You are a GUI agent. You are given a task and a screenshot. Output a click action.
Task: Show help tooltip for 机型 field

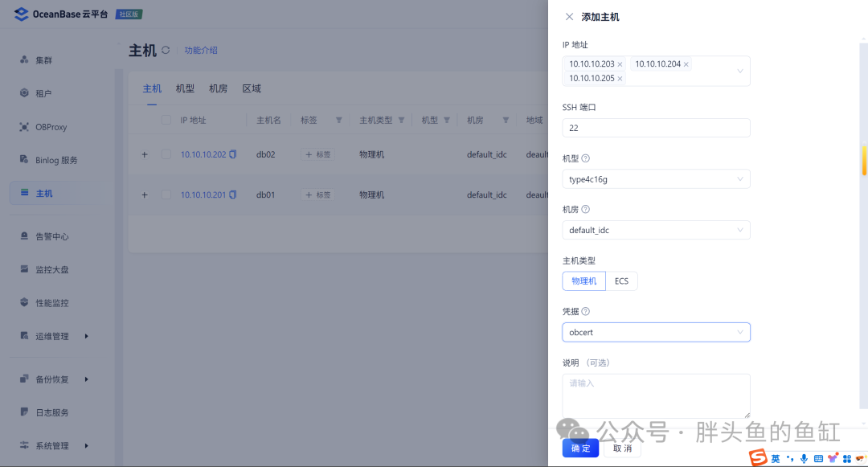click(x=586, y=158)
